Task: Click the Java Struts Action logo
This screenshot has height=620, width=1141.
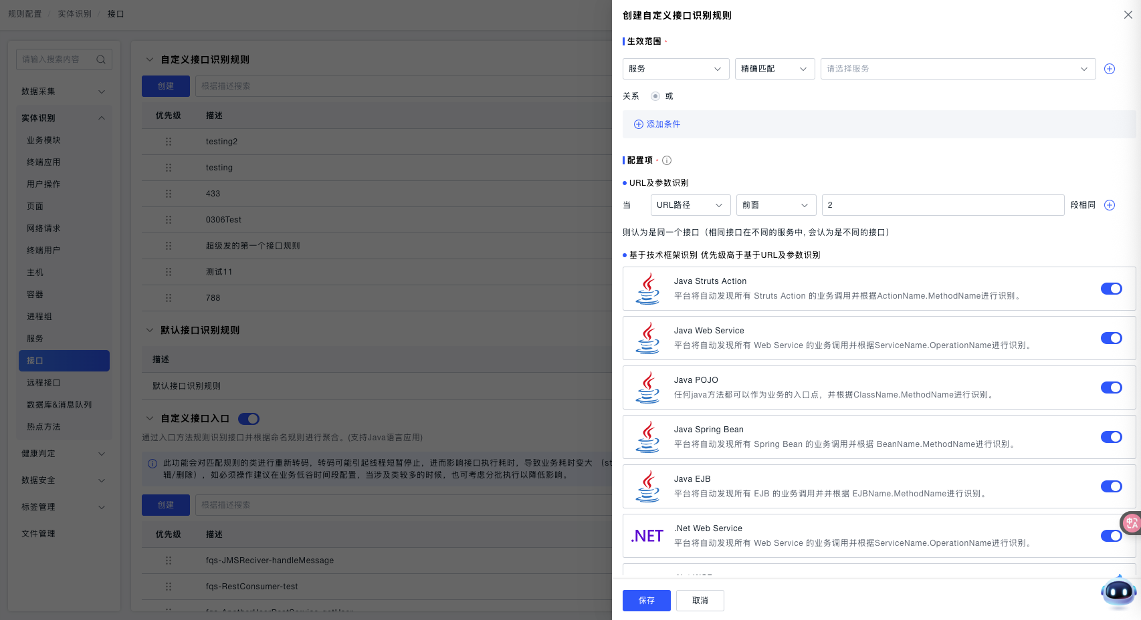Action: point(647,289)
